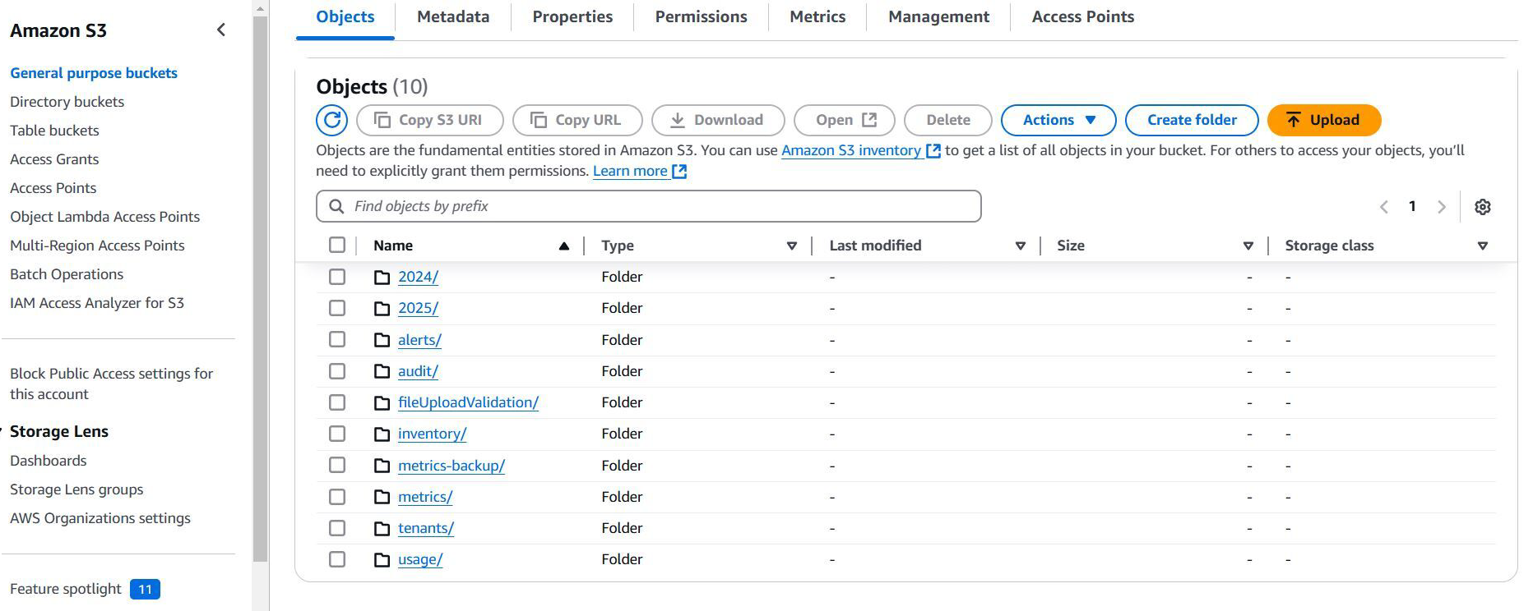Check the metrics-backup/ folder checkbox
The image size is (1533, 611).
click(337, 465)
